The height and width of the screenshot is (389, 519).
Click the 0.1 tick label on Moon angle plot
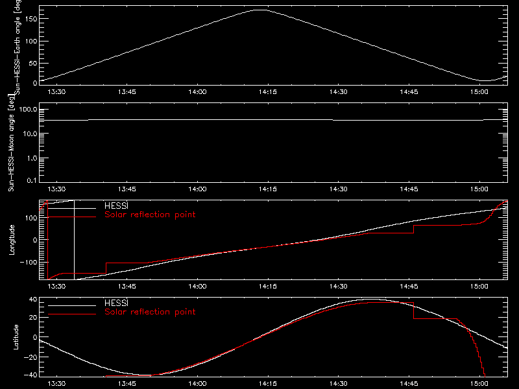[32, 181]
